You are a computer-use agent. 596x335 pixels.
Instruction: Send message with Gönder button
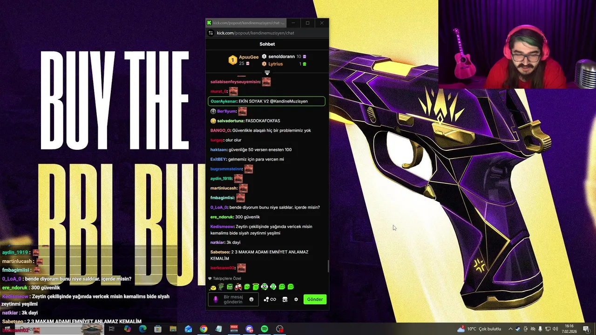(x=315, y=299)
